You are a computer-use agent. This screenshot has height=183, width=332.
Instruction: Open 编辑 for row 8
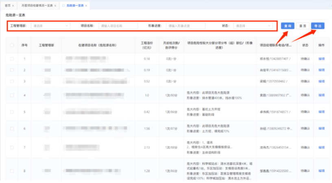click(x=321, y=171)
